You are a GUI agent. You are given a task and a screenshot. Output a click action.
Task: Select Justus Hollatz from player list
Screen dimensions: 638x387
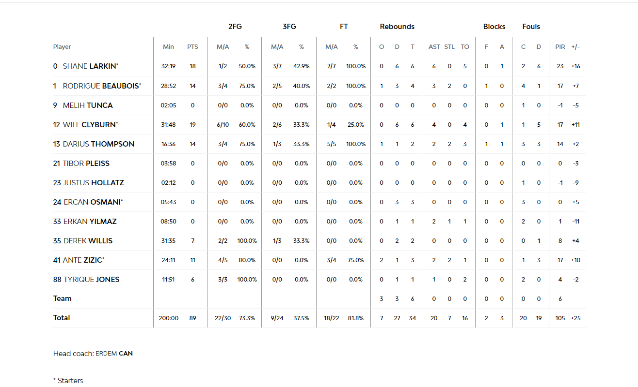[93, 182]
